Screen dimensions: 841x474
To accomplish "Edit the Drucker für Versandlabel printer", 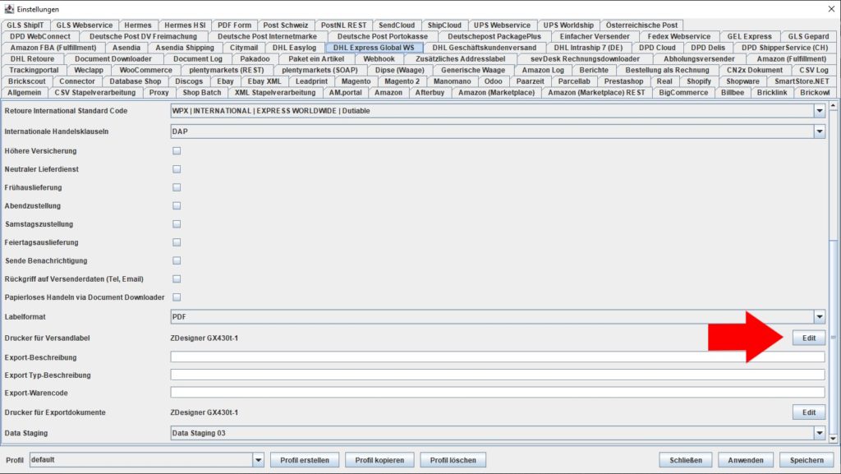I will point(809,338).
